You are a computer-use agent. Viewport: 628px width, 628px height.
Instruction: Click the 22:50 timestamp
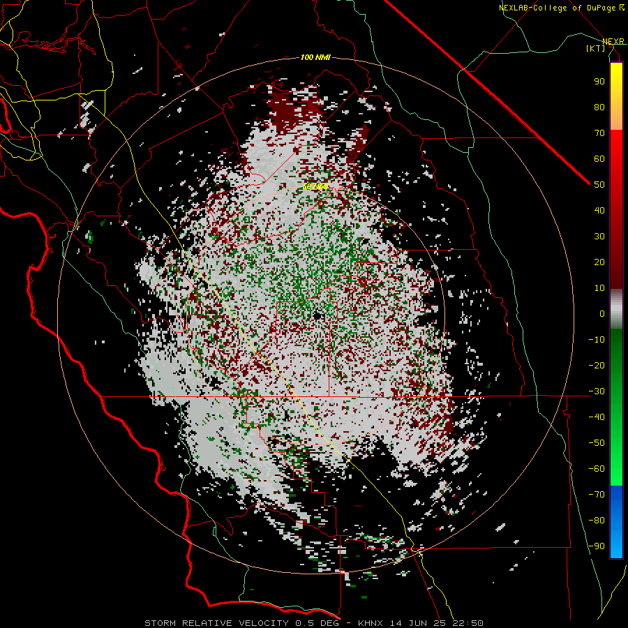(x=468, y=623)
